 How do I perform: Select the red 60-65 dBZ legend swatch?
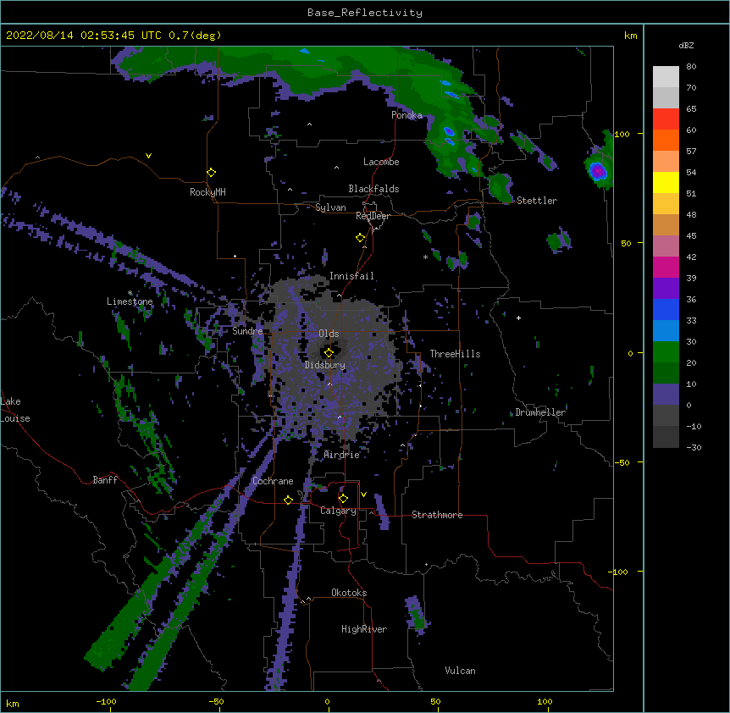[666, 119]
